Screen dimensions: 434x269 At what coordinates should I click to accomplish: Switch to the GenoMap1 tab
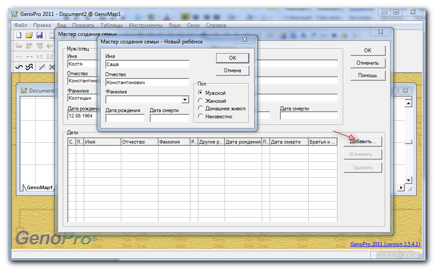39,187
